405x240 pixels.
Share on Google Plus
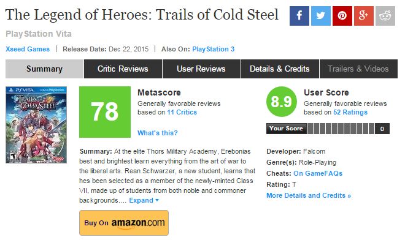tap(364, 16)
